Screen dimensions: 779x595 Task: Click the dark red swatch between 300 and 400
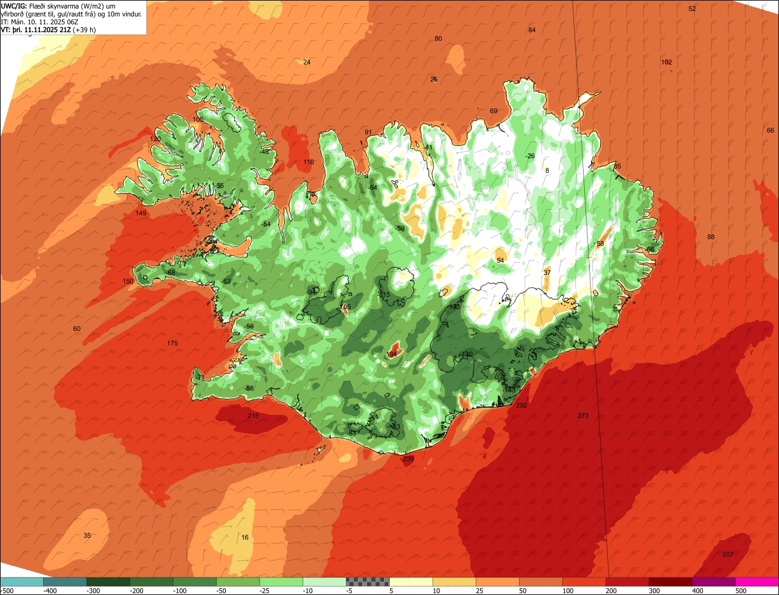pos(670,582)
